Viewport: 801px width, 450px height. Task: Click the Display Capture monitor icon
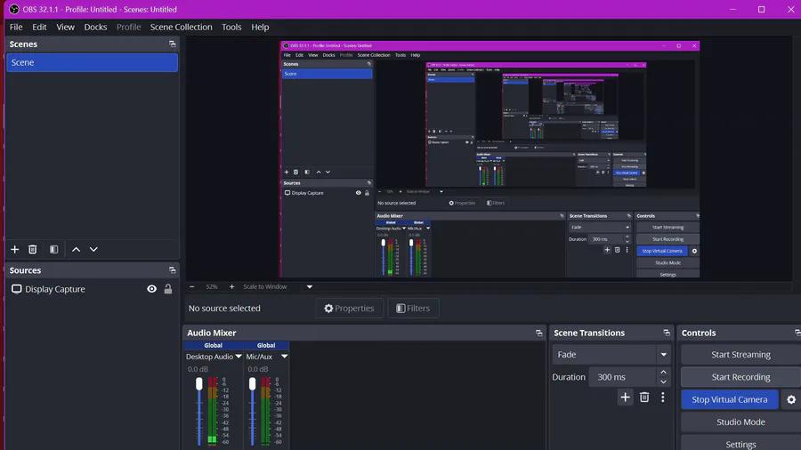16,289
